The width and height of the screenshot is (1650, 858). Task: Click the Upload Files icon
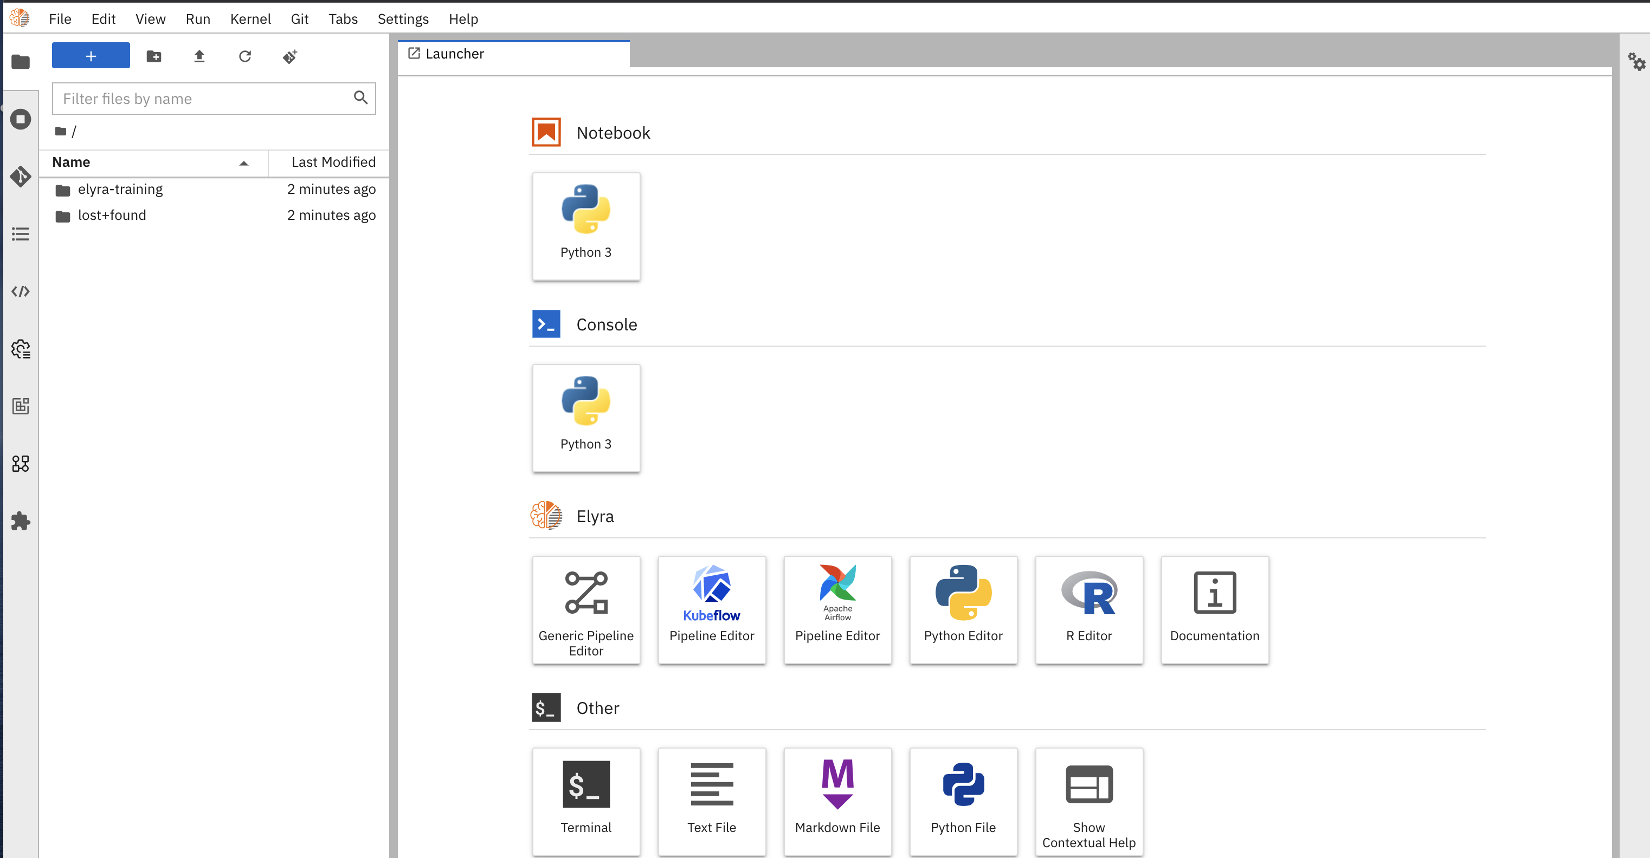[199, 56]
